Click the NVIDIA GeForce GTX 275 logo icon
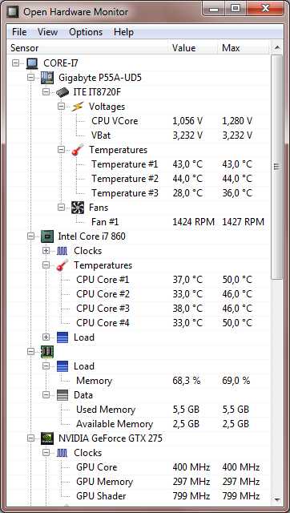 tap(47, 438)
